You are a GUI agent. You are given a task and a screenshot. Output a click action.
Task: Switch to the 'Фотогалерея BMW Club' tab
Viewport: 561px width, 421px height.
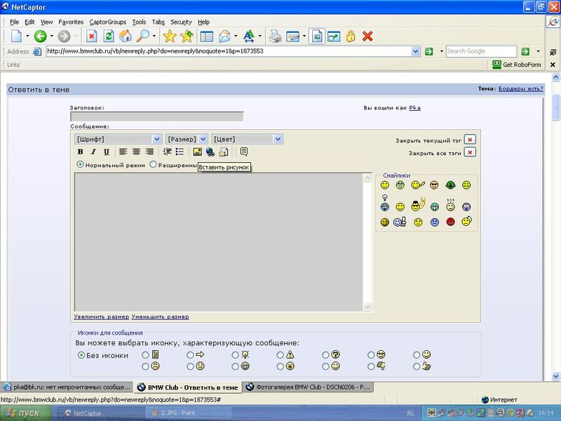[x=308, y=387]
